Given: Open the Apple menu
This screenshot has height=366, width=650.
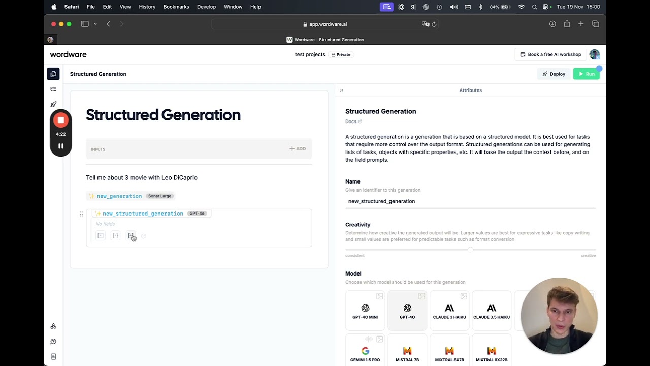Looking at the screenshot, I should click(54, 7).
